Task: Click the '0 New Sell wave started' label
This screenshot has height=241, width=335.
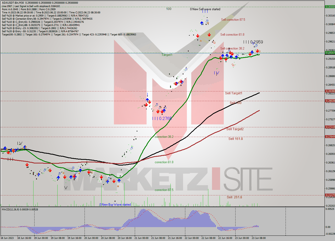Action: point(205,9)
